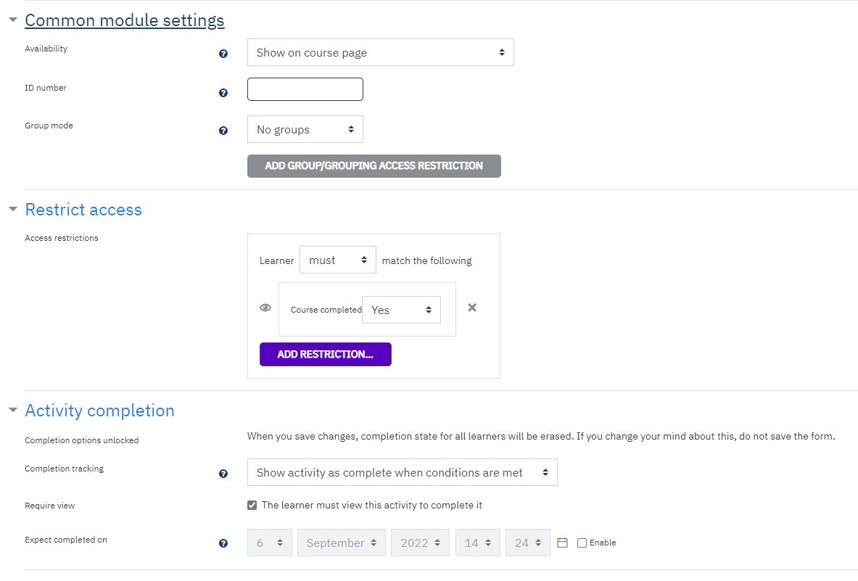The width and height of the screenshot is (858, 581).
Task: Open the calendar date picker icon
Action: click(x=562, y=543)
